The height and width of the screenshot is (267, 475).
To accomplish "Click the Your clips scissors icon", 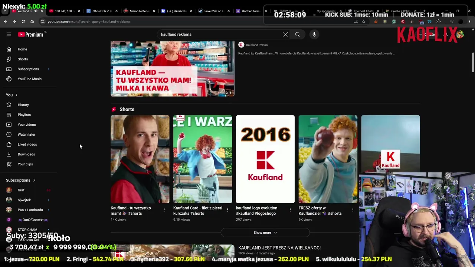I will point(9,164).
